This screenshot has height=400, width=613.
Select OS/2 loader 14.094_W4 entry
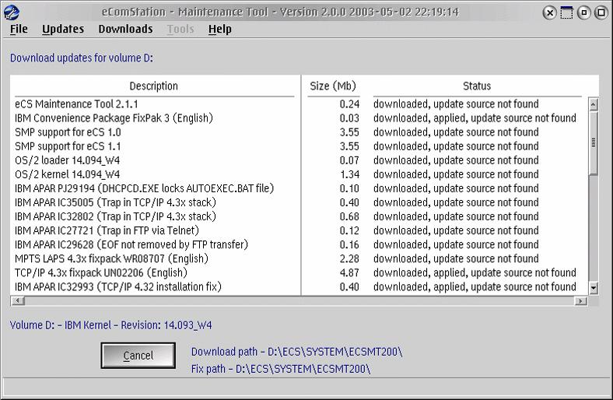67,160
